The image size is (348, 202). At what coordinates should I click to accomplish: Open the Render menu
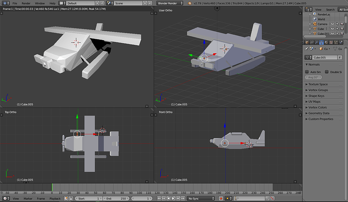coord(26,4)
